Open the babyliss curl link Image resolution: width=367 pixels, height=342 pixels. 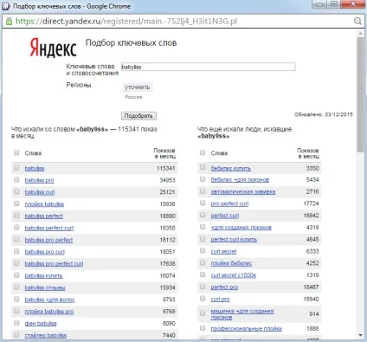tap(40, 192)
